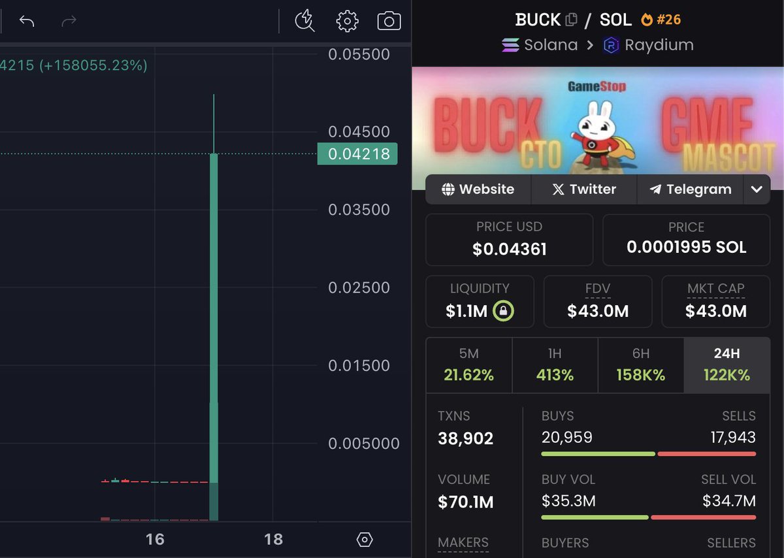Click the Solana network name
The height and width of the screenshot is (558, 784).
[x=551, y=45]
